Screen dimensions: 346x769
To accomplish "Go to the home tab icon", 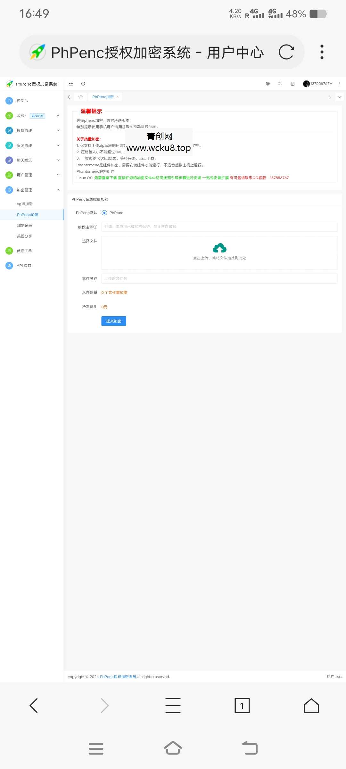I will (x=80, y=97).
